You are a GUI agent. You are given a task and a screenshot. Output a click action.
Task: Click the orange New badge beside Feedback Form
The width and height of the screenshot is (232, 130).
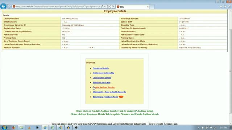[x=121, y=97]
